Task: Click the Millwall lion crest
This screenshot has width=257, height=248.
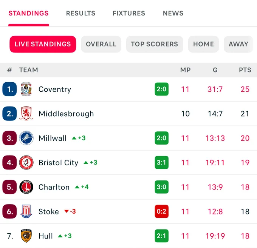Action: [26, 138]
